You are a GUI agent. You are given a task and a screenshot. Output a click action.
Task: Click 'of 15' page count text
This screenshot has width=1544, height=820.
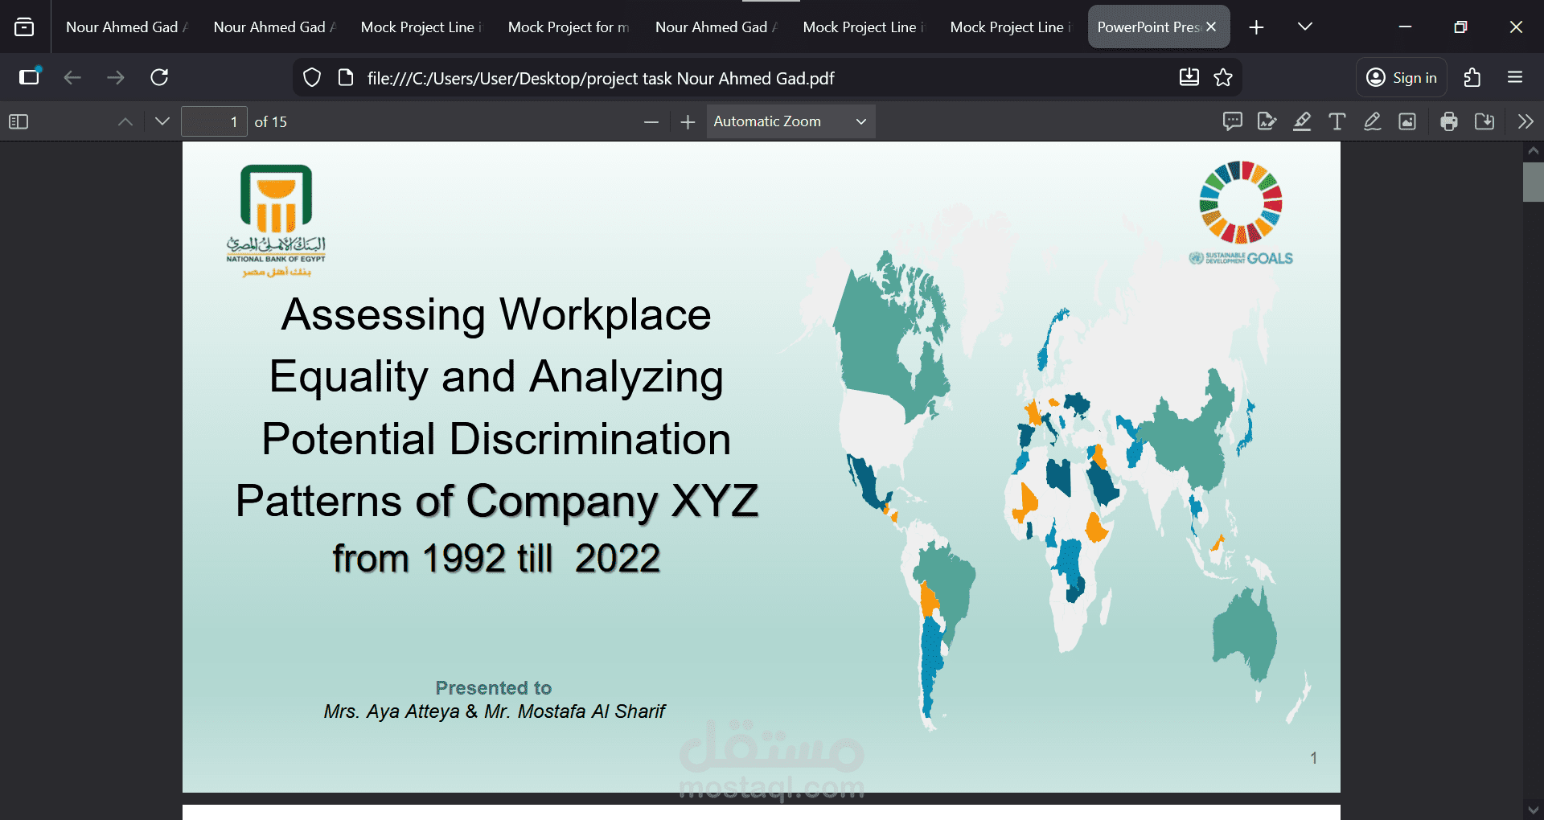pyautogui.click(x=270, y=122)
